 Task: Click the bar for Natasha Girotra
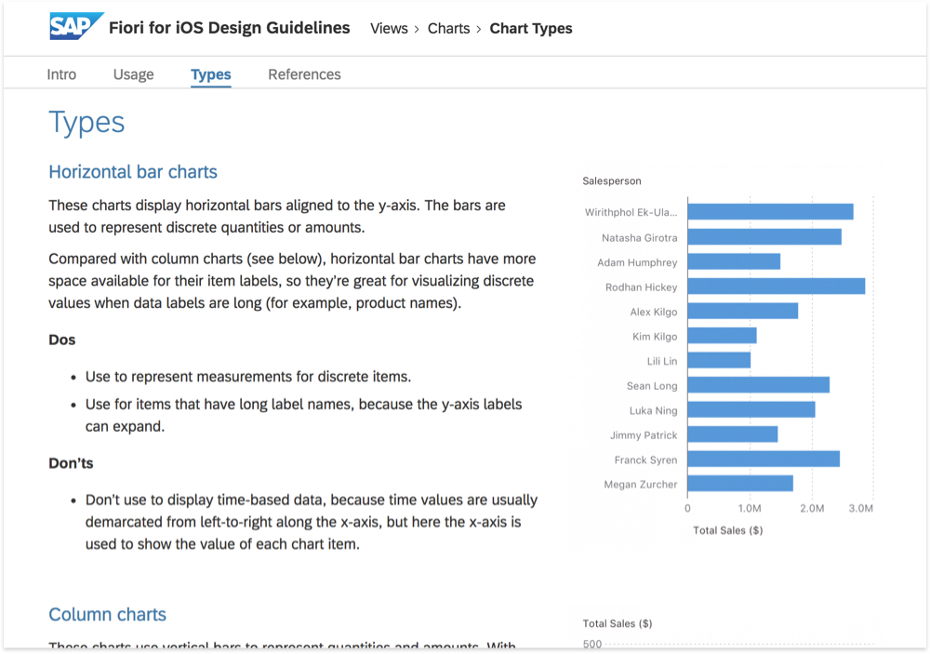click(x=764, y=237)
